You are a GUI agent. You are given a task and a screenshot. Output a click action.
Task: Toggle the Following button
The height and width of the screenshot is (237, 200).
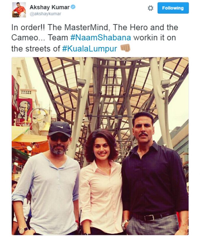click(x=173, y=8)
